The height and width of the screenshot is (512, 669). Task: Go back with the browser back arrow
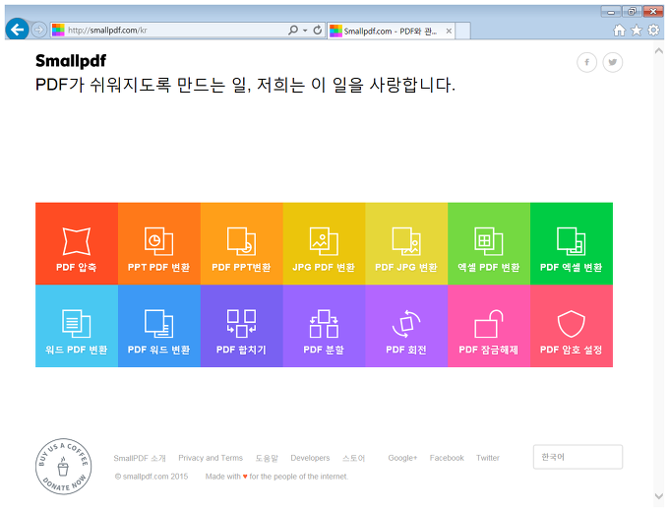[x=17, y=30]
